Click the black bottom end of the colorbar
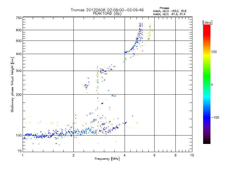Screen dimensions: 226x169 point(207,143)
